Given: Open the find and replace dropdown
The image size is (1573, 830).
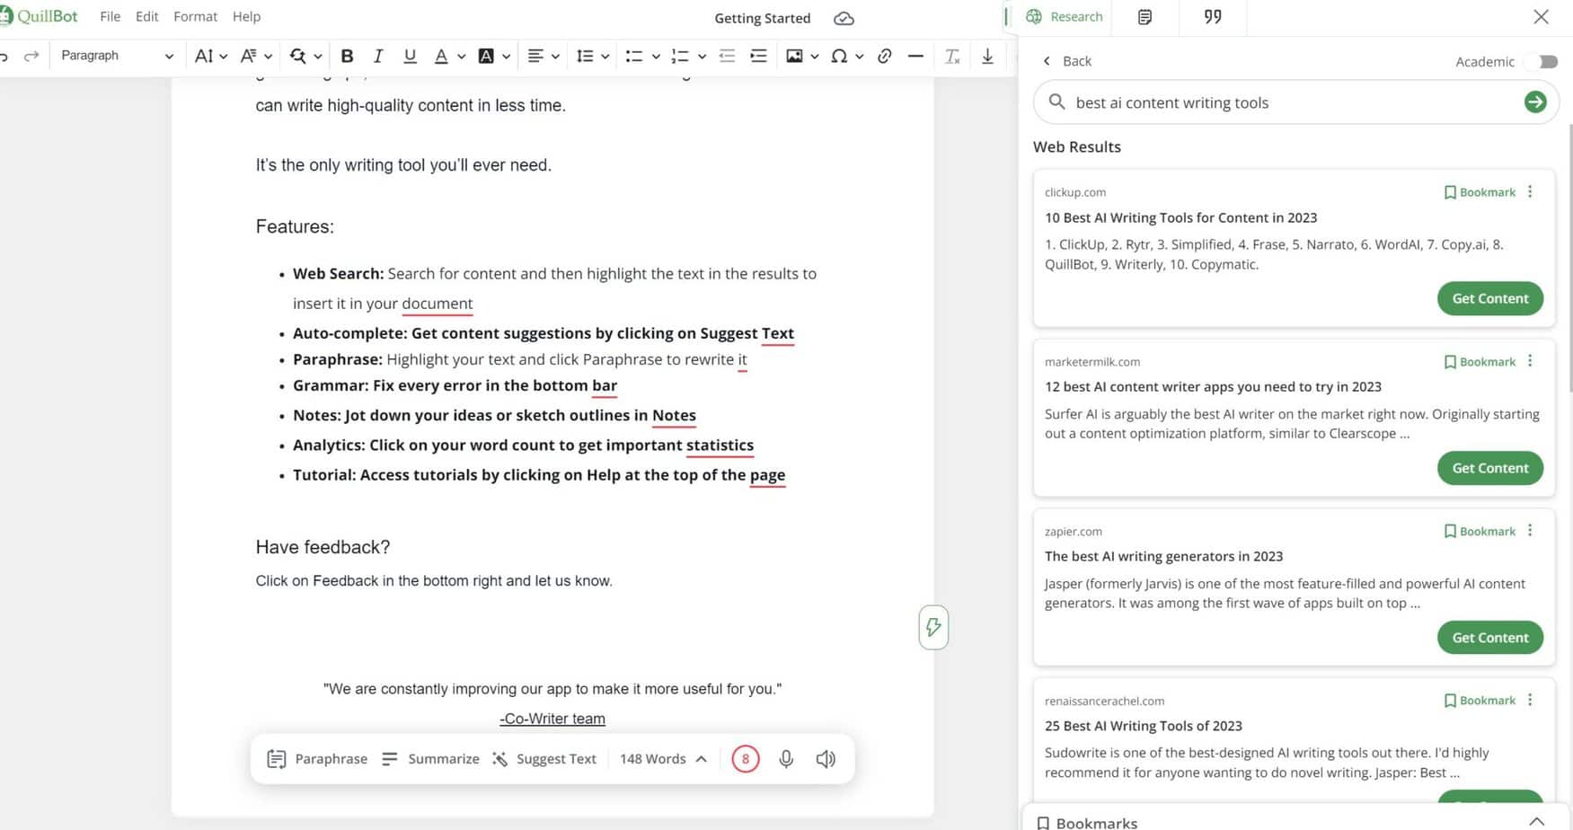Looking at the screenshot, I should [x=305, y=56].
